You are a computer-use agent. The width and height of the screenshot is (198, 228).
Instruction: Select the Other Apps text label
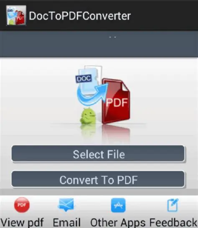(118, 223)
